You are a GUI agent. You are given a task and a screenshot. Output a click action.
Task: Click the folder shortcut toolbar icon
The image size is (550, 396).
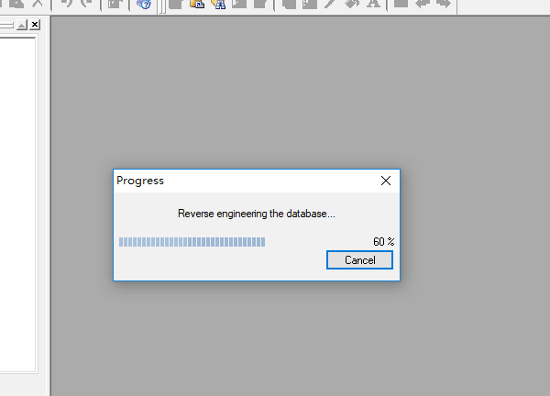(197, 5)
